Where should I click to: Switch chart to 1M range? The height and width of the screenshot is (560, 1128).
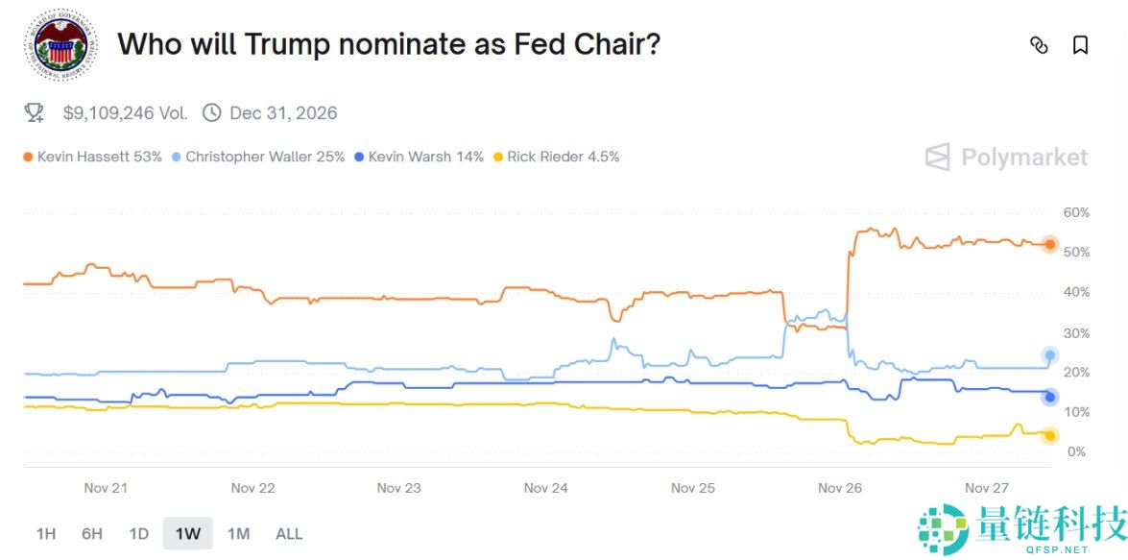coord(238,533)
